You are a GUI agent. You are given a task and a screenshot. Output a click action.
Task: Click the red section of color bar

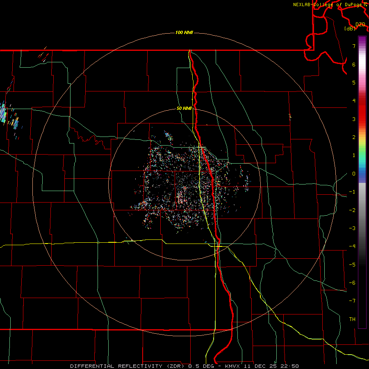[362, 111]
